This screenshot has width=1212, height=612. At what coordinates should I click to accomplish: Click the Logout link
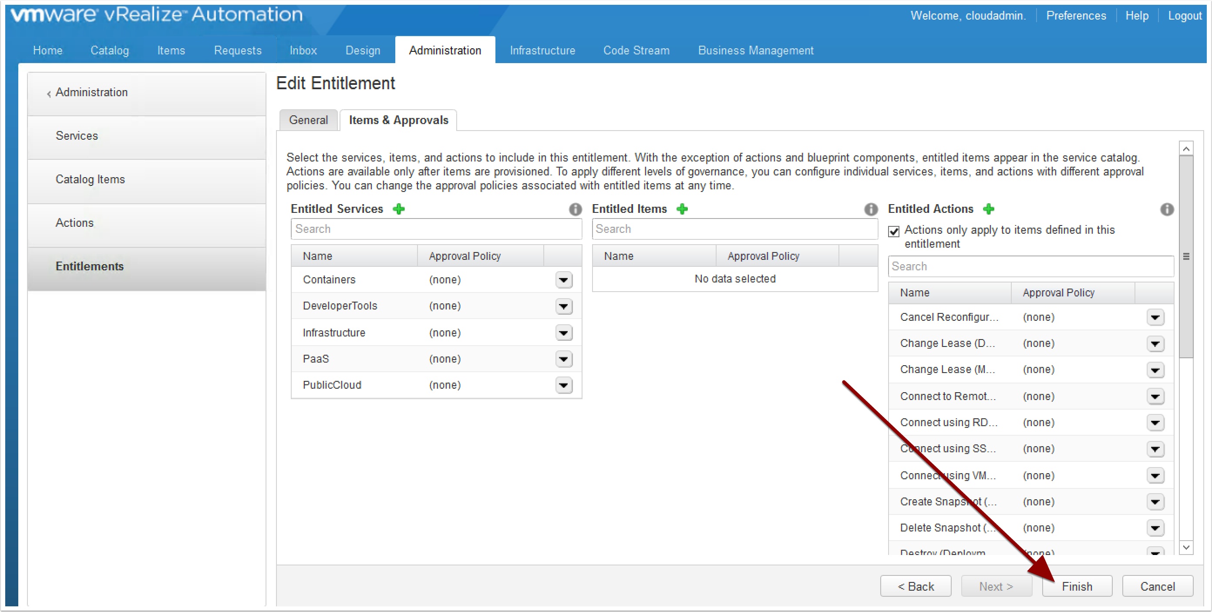tap(1184, 16)
